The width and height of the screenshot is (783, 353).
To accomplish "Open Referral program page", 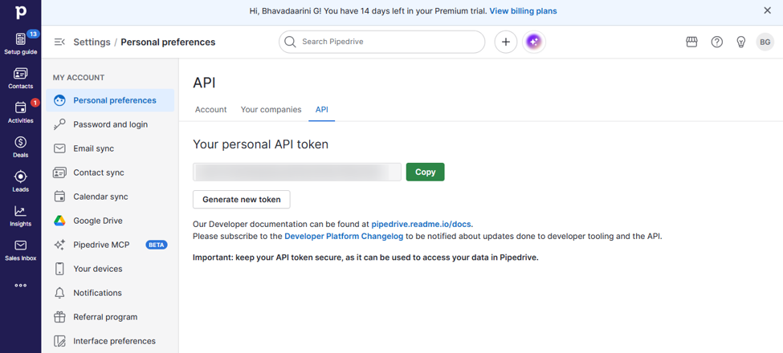I will click(110, 317).
